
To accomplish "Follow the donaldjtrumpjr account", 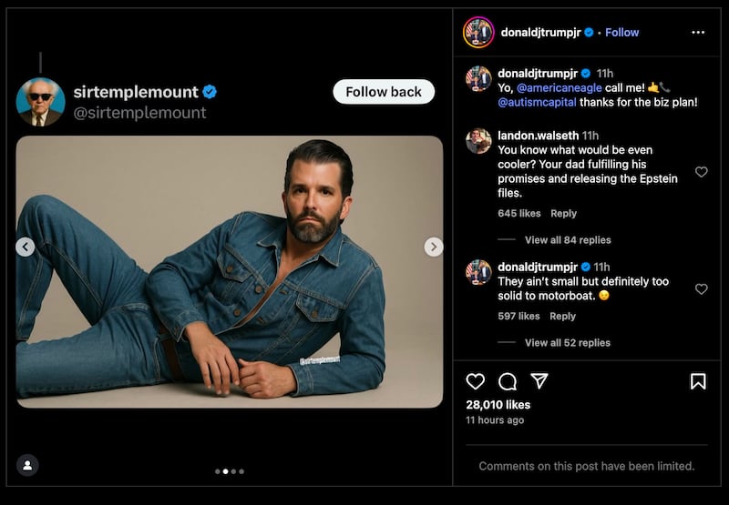I will click(x=622, y=32).
